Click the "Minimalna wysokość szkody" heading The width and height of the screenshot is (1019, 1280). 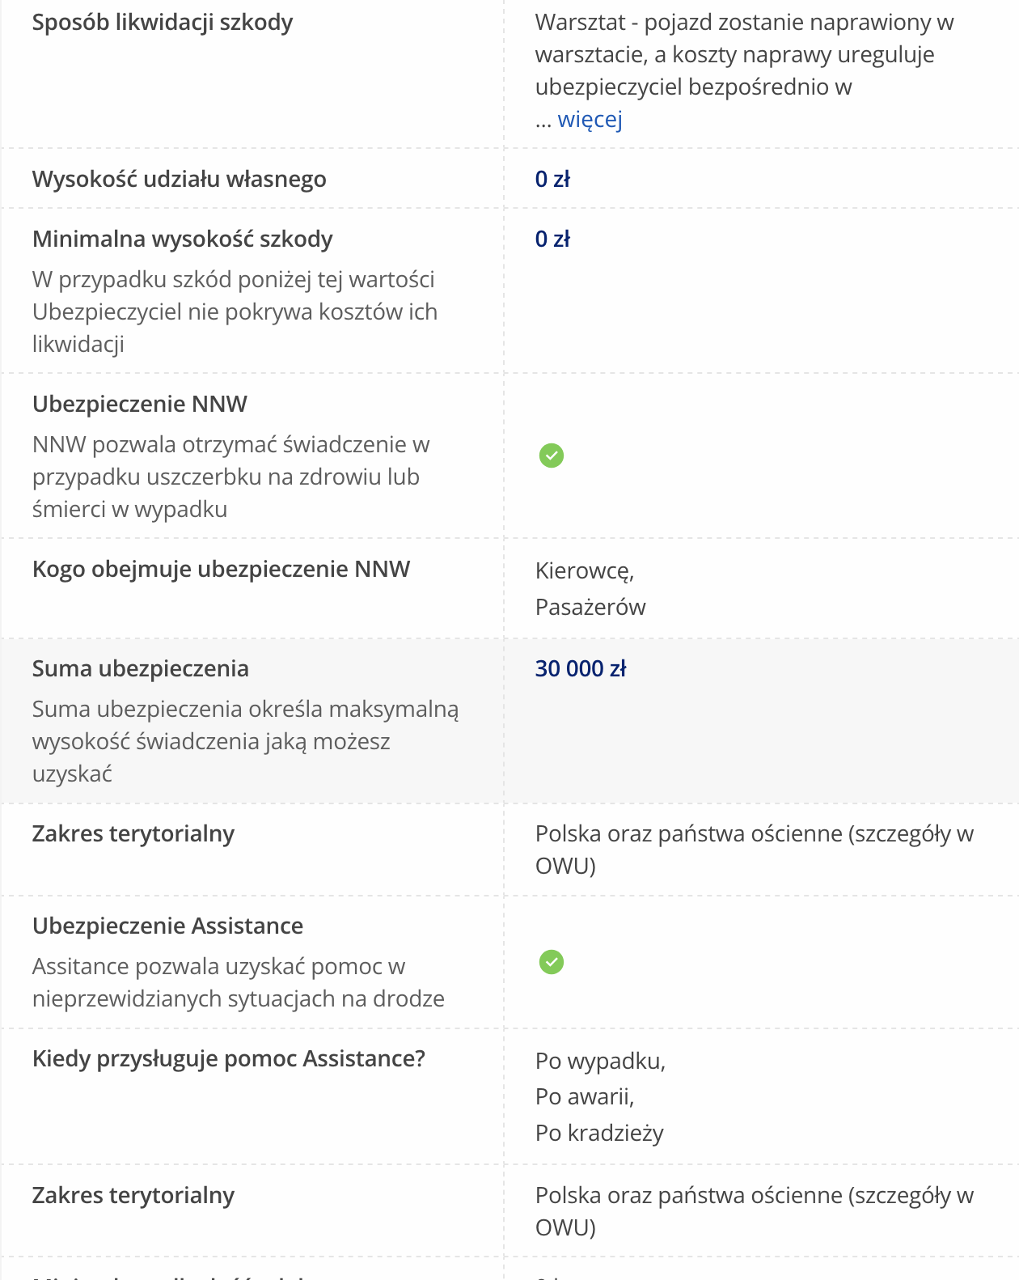click(x=182, y=239)
